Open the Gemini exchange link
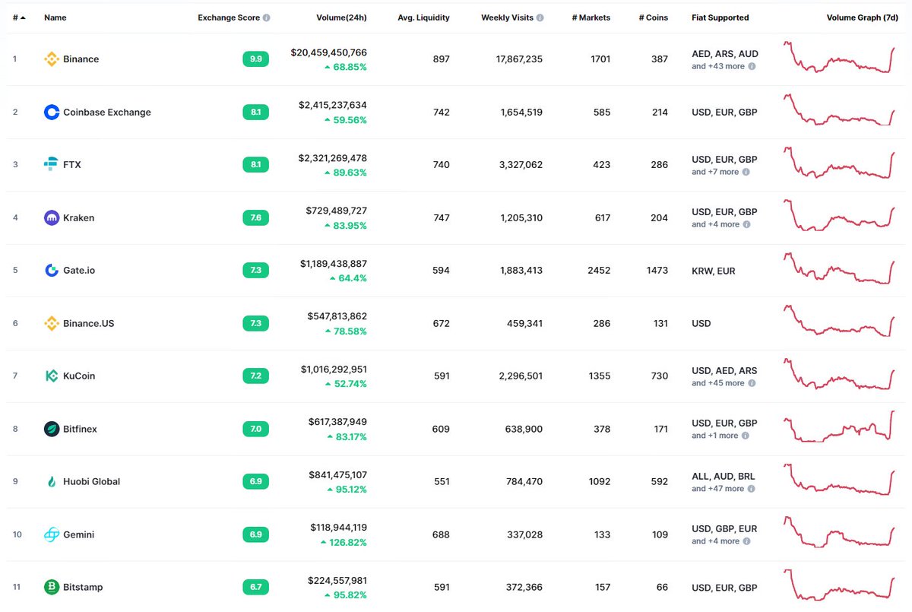The width and height of the screenshot is (912, 612). pyautogui.click(x=79, y=535)
